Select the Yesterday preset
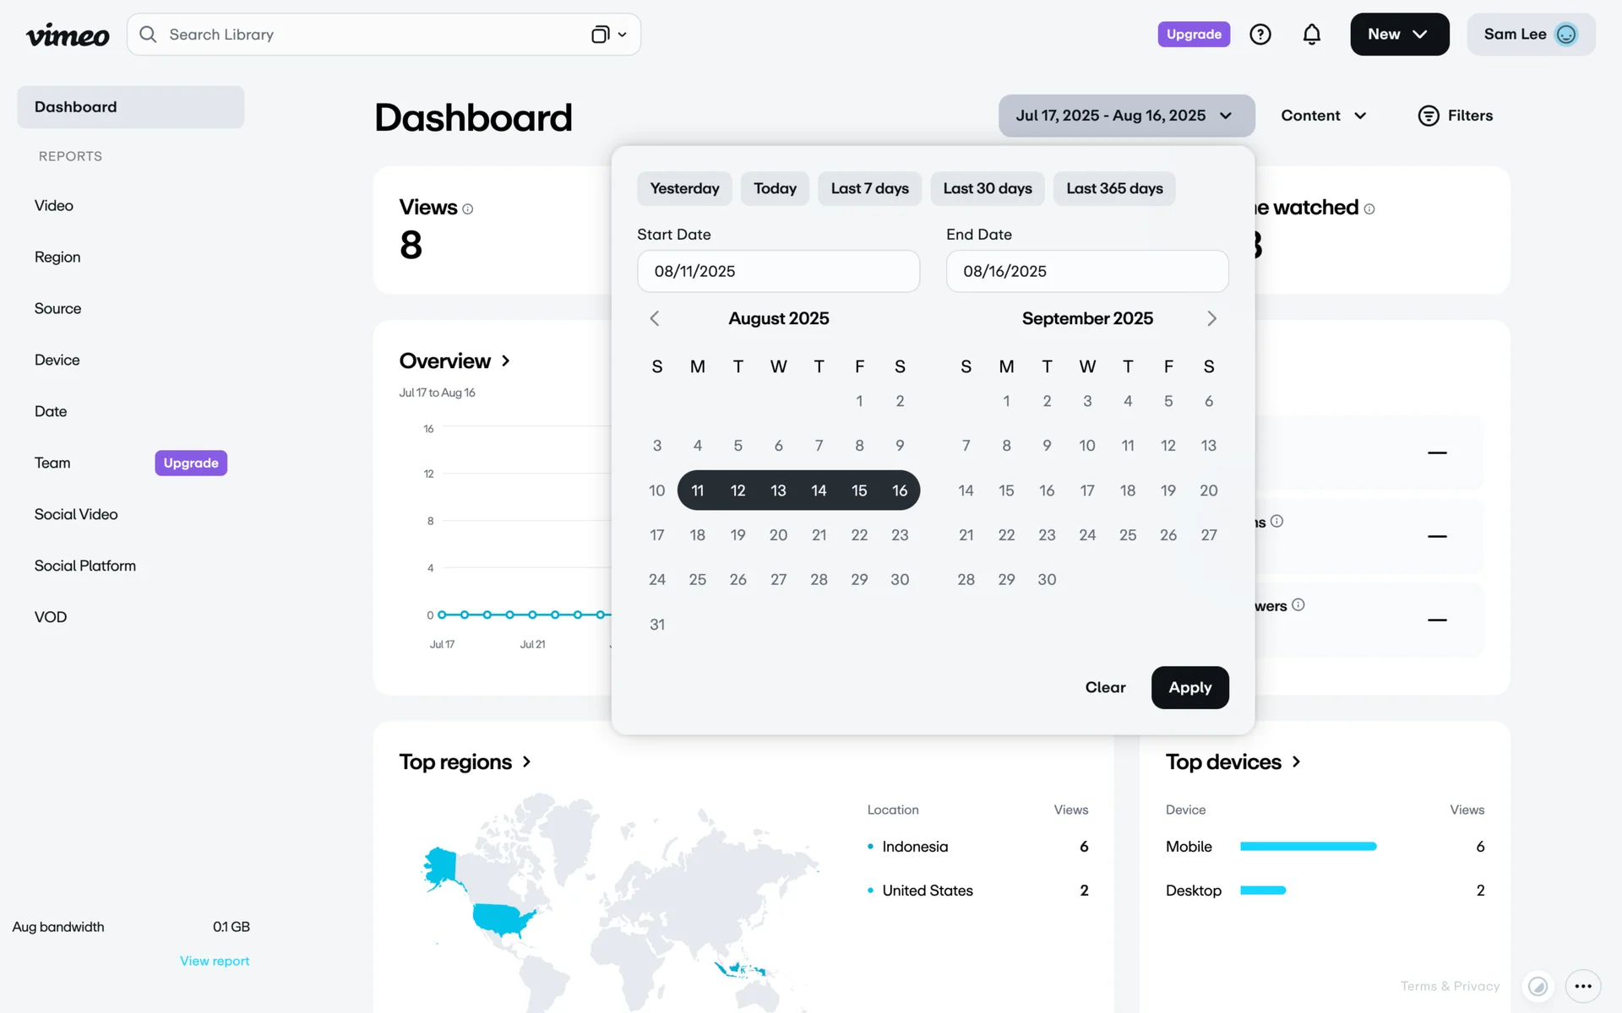1622x1013 pixels. (x=684, y=188)
